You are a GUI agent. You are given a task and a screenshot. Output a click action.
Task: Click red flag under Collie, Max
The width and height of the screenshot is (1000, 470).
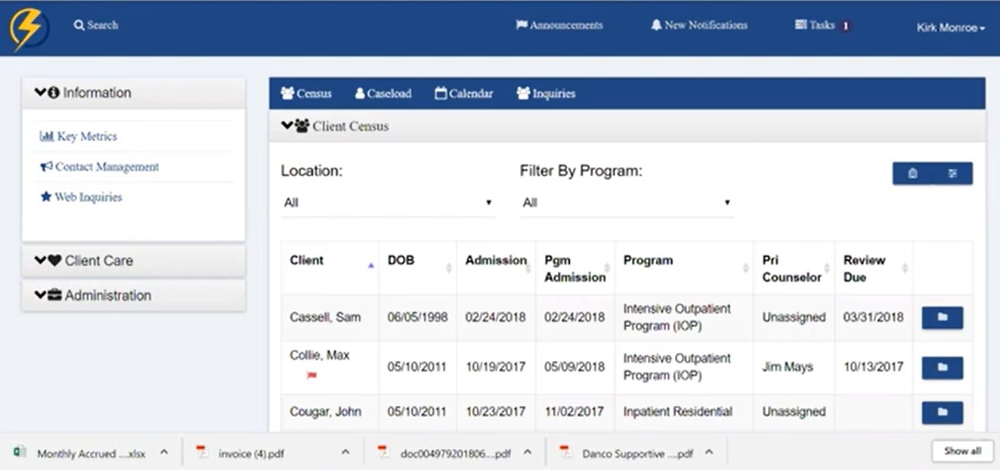(311, 375)
